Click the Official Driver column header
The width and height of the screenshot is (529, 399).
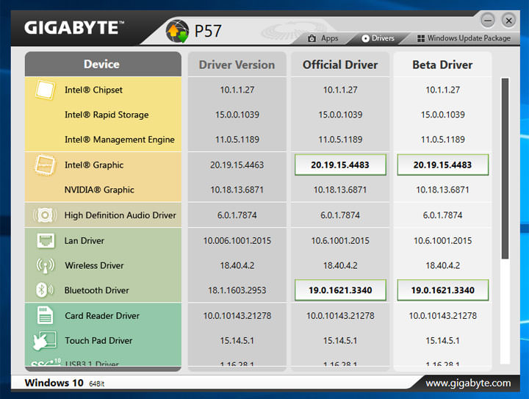[340, 65]
